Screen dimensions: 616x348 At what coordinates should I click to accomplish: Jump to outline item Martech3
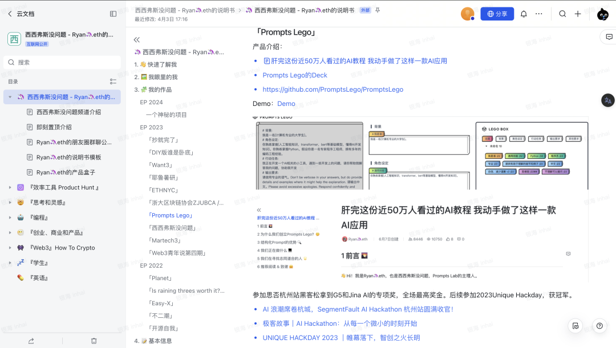coord(164,240)
